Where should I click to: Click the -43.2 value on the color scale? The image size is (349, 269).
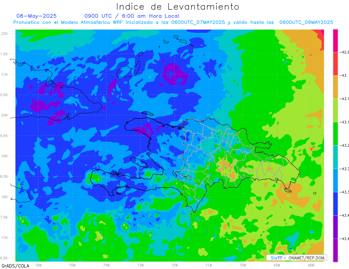(x=344, y=145)
